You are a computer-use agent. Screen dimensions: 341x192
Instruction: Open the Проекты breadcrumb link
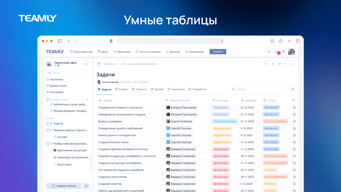(109, 64)
